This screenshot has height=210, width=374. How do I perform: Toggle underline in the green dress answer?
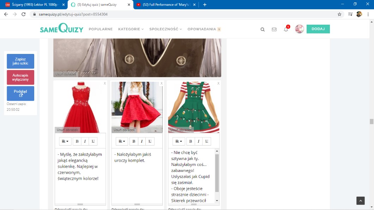tap(206, 141)
